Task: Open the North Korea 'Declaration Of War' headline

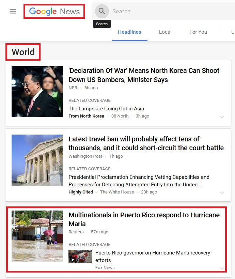Action: tap(144, 75)
